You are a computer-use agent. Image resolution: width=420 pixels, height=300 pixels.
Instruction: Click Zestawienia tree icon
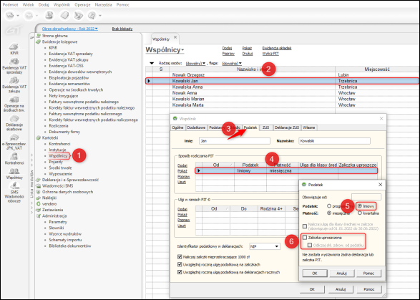pos(39,210)
